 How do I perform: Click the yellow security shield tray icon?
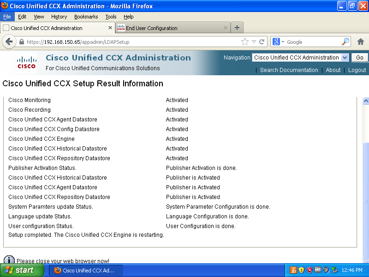[301, 270]
